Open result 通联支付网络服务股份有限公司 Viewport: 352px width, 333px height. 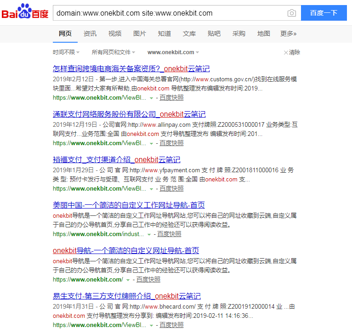(129, 114)
